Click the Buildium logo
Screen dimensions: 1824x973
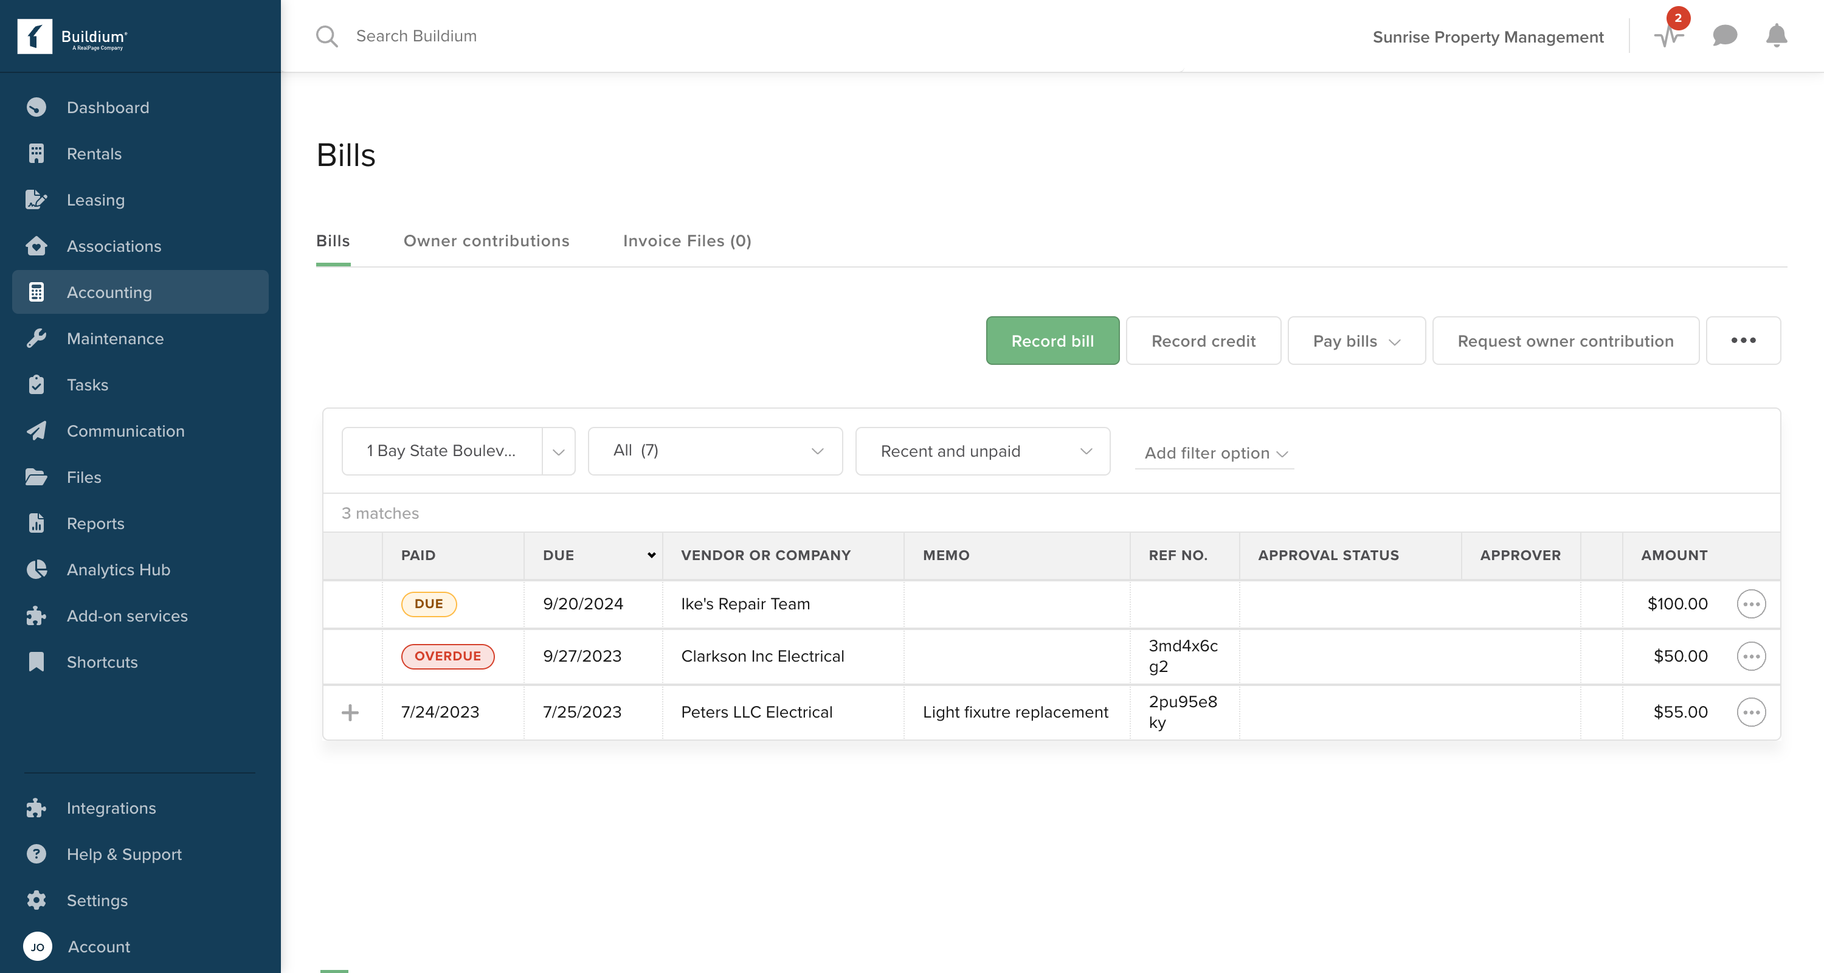point(72,36)
